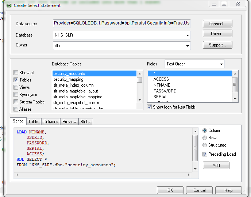Select the Structured radio button

[x=205, y=145]
